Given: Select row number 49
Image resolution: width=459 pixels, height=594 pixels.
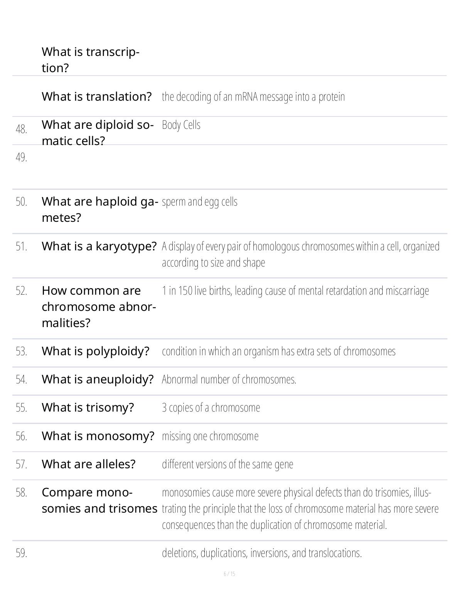Looking at the screenshot, I should [x=21, y=157].
